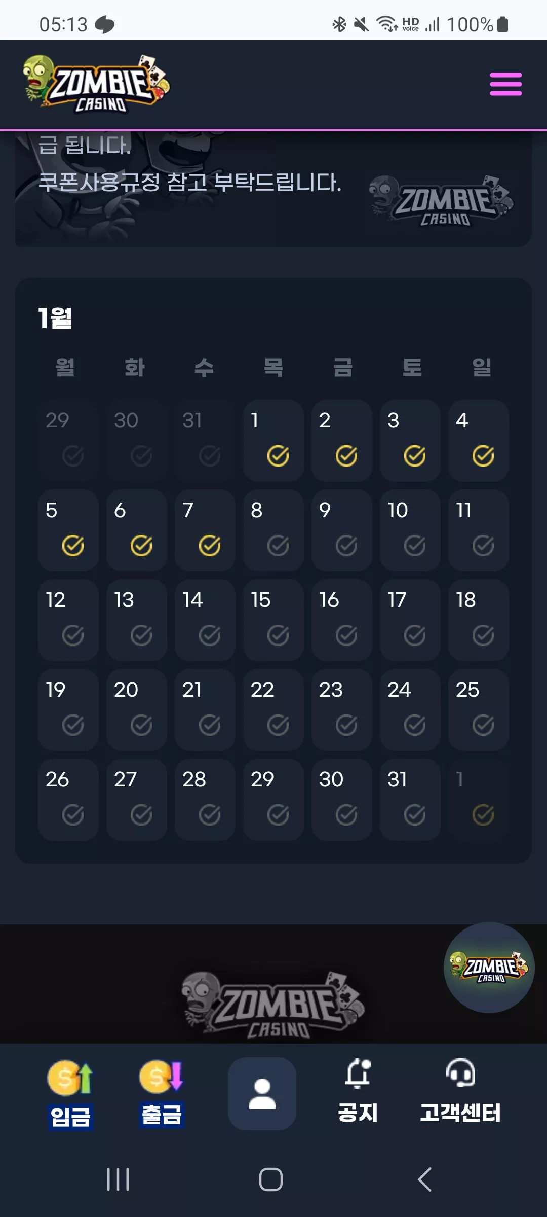Open the pink hamburger menu
547x1217 pixels.
click(505, 84)
